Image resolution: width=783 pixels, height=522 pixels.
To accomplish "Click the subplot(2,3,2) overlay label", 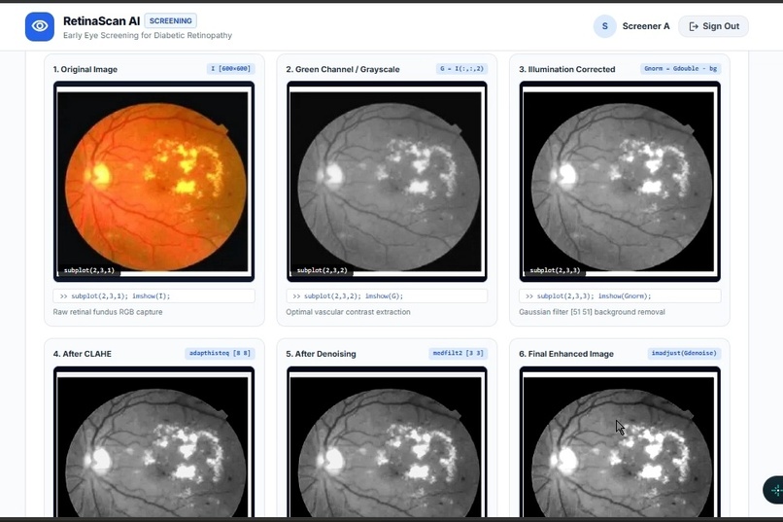I will (x=323, y=270).
